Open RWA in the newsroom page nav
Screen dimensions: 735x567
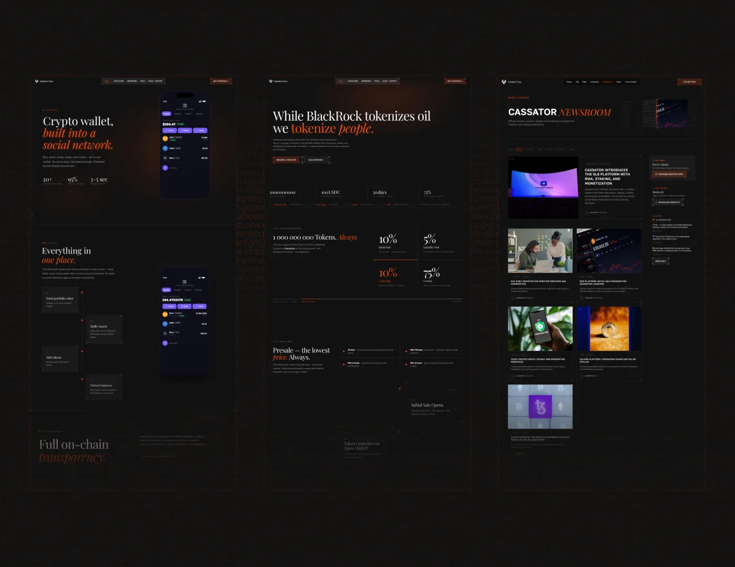tap(584, 82)
